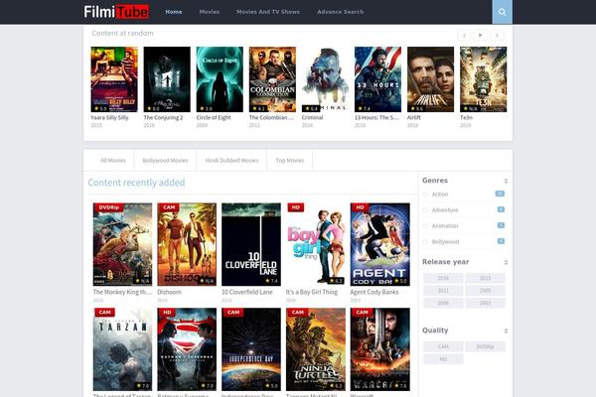Click DVDRip badge on The Monkey King

pyautogui.click(x=108, y=207)
